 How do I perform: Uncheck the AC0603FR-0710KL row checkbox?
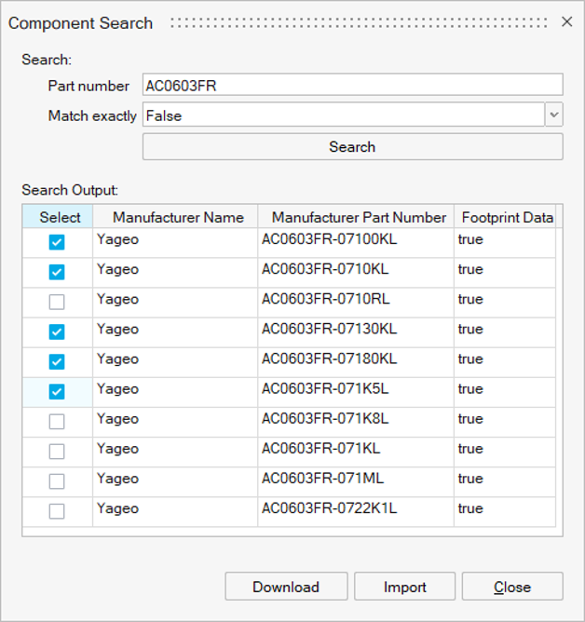point(57,272)
